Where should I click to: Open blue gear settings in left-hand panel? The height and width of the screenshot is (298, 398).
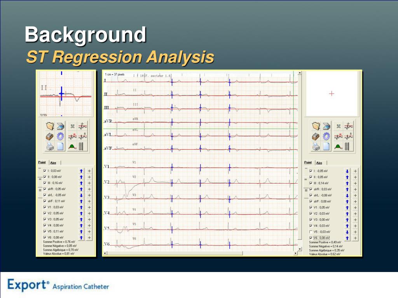click(60, 136)
